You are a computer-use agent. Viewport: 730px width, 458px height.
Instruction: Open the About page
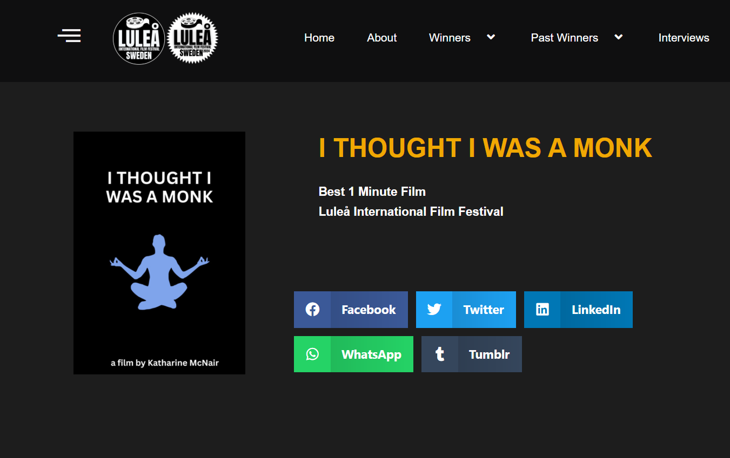[x=381, y=37]
